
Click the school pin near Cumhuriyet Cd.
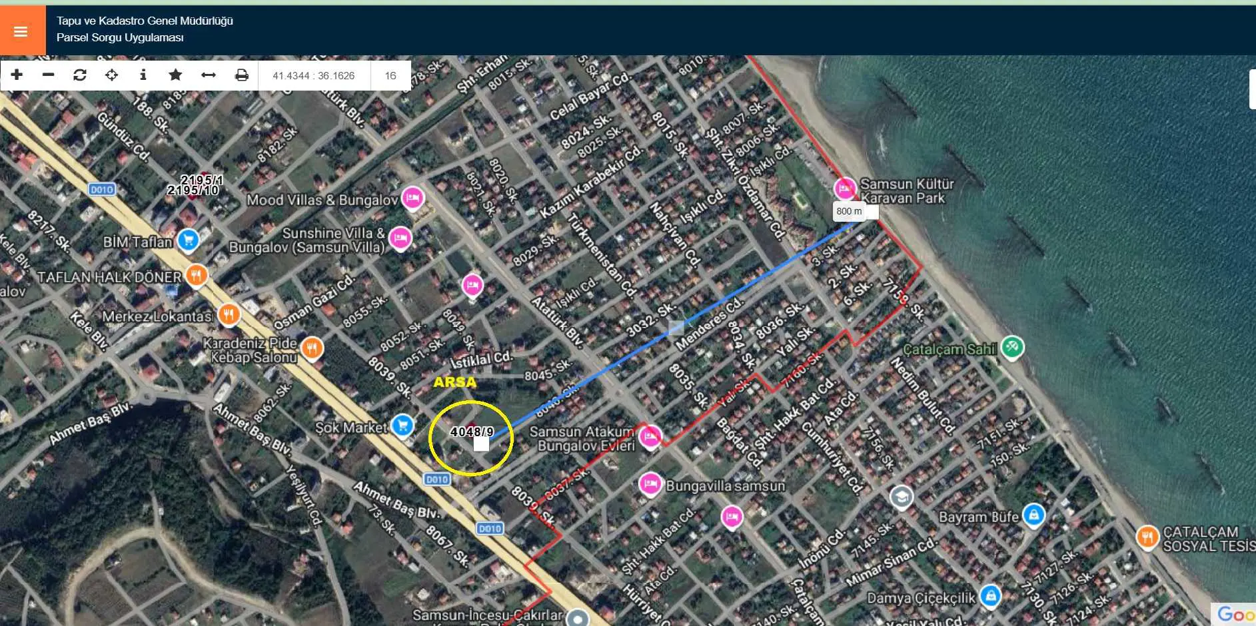click(902, 497)
